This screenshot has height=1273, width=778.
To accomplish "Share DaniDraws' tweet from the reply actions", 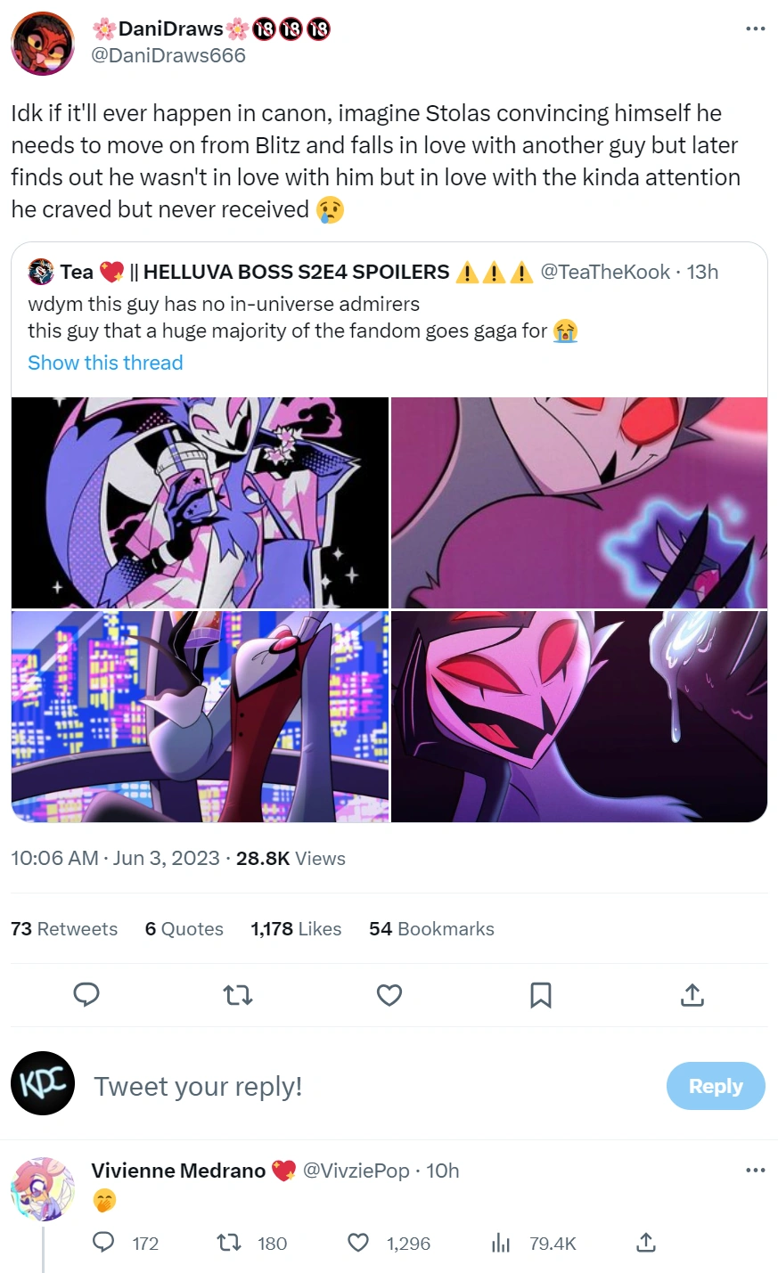I will click(x=646, y=1244).
